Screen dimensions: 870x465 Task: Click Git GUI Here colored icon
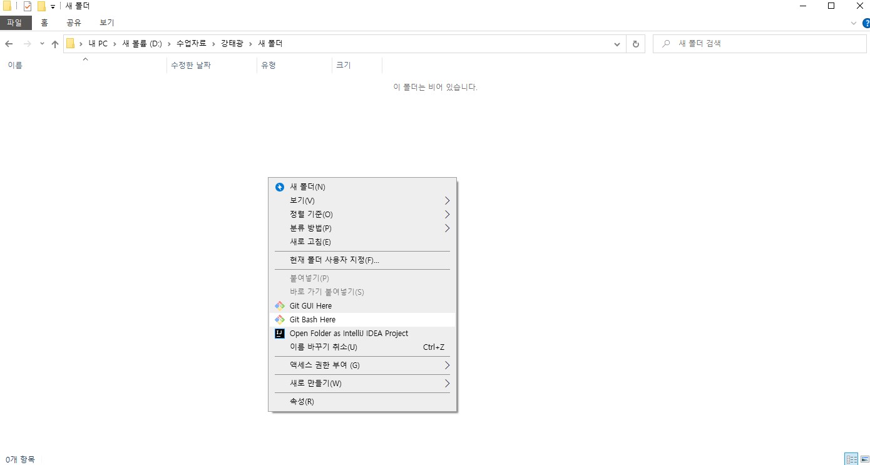(x=280, y=305)
